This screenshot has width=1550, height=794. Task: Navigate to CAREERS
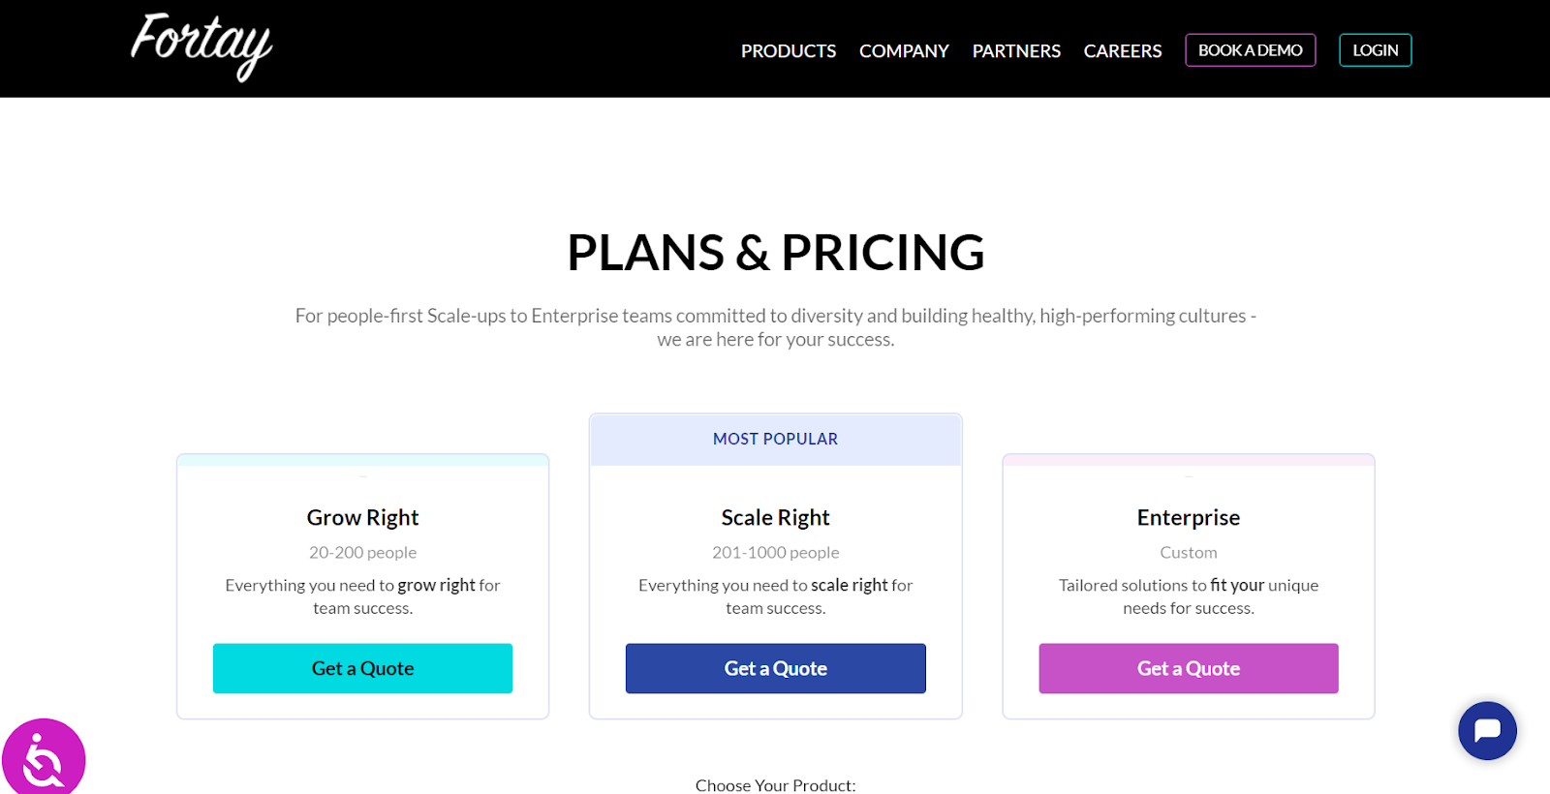coord(1122,51)
